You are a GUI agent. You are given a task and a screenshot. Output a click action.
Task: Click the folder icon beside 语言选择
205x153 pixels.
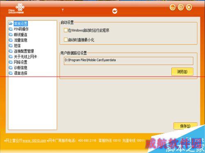pyautogui.click(x=11, y=73)
